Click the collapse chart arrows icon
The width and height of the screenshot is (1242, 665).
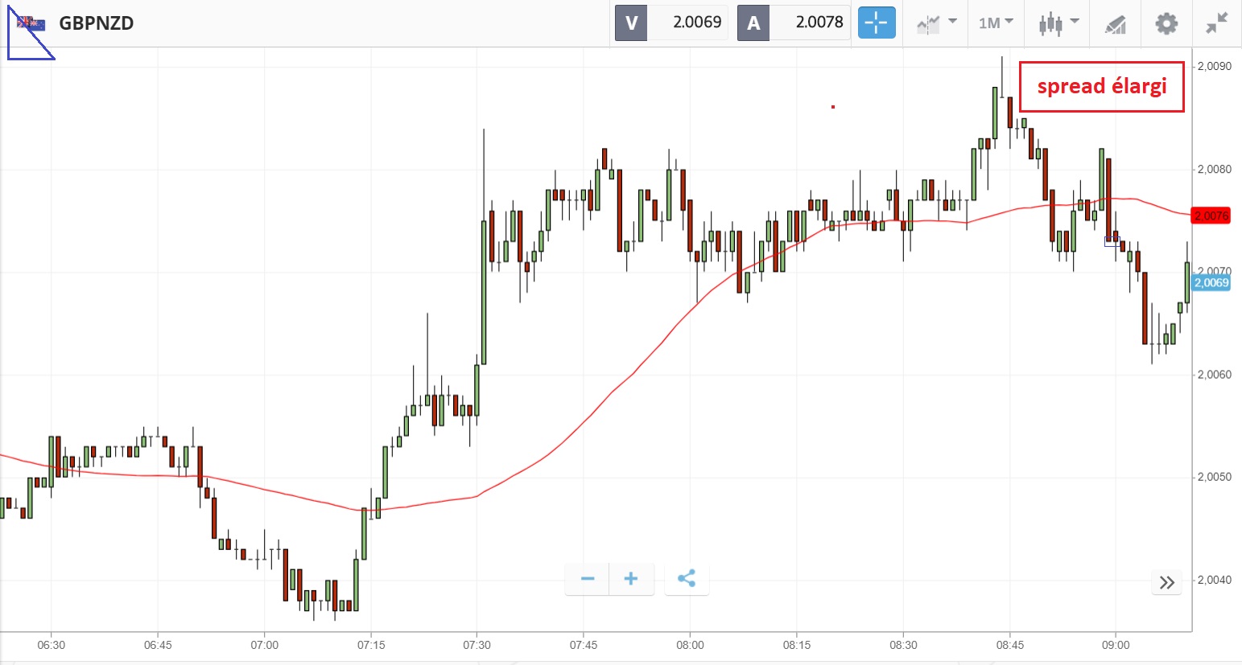click(1217, 23)
